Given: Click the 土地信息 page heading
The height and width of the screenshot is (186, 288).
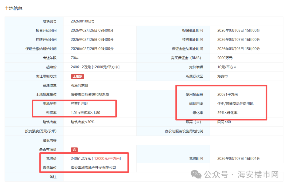Looking at the screenshot, I should point(13,8).
